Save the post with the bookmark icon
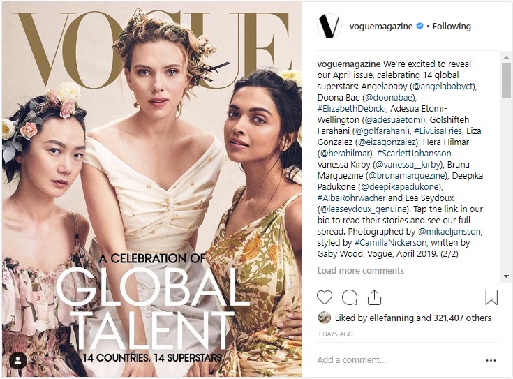Screen dimensions: 513x379 tap(491, 297)
